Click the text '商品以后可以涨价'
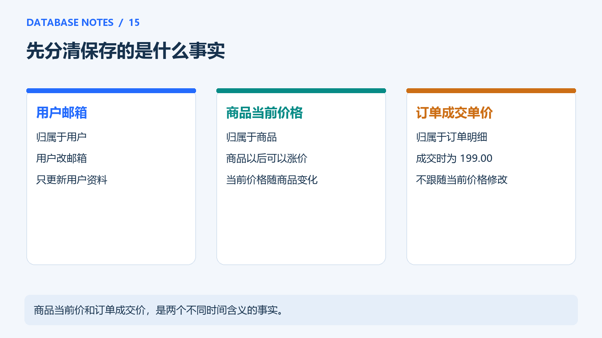Screen dimensions: 602x338 tap(267, 158)
